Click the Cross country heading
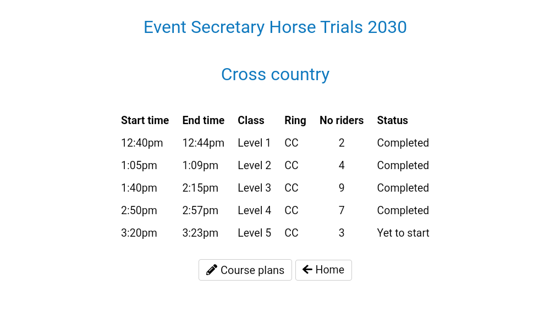The width and height of the screenshot is (550, 313). click(275, 74)
